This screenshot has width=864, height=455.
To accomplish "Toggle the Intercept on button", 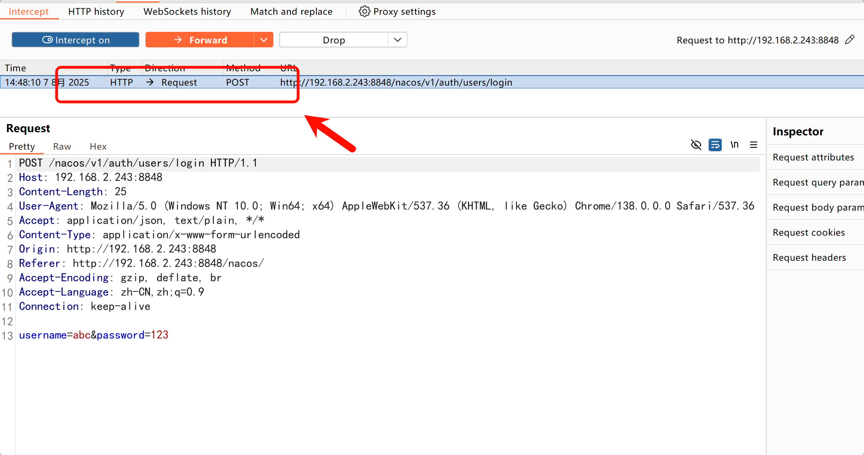I will point(75,40).
